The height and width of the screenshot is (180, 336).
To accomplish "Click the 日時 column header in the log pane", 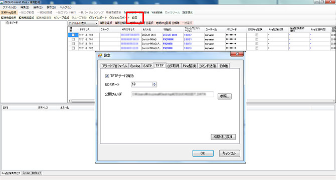I will click(6, 108).
